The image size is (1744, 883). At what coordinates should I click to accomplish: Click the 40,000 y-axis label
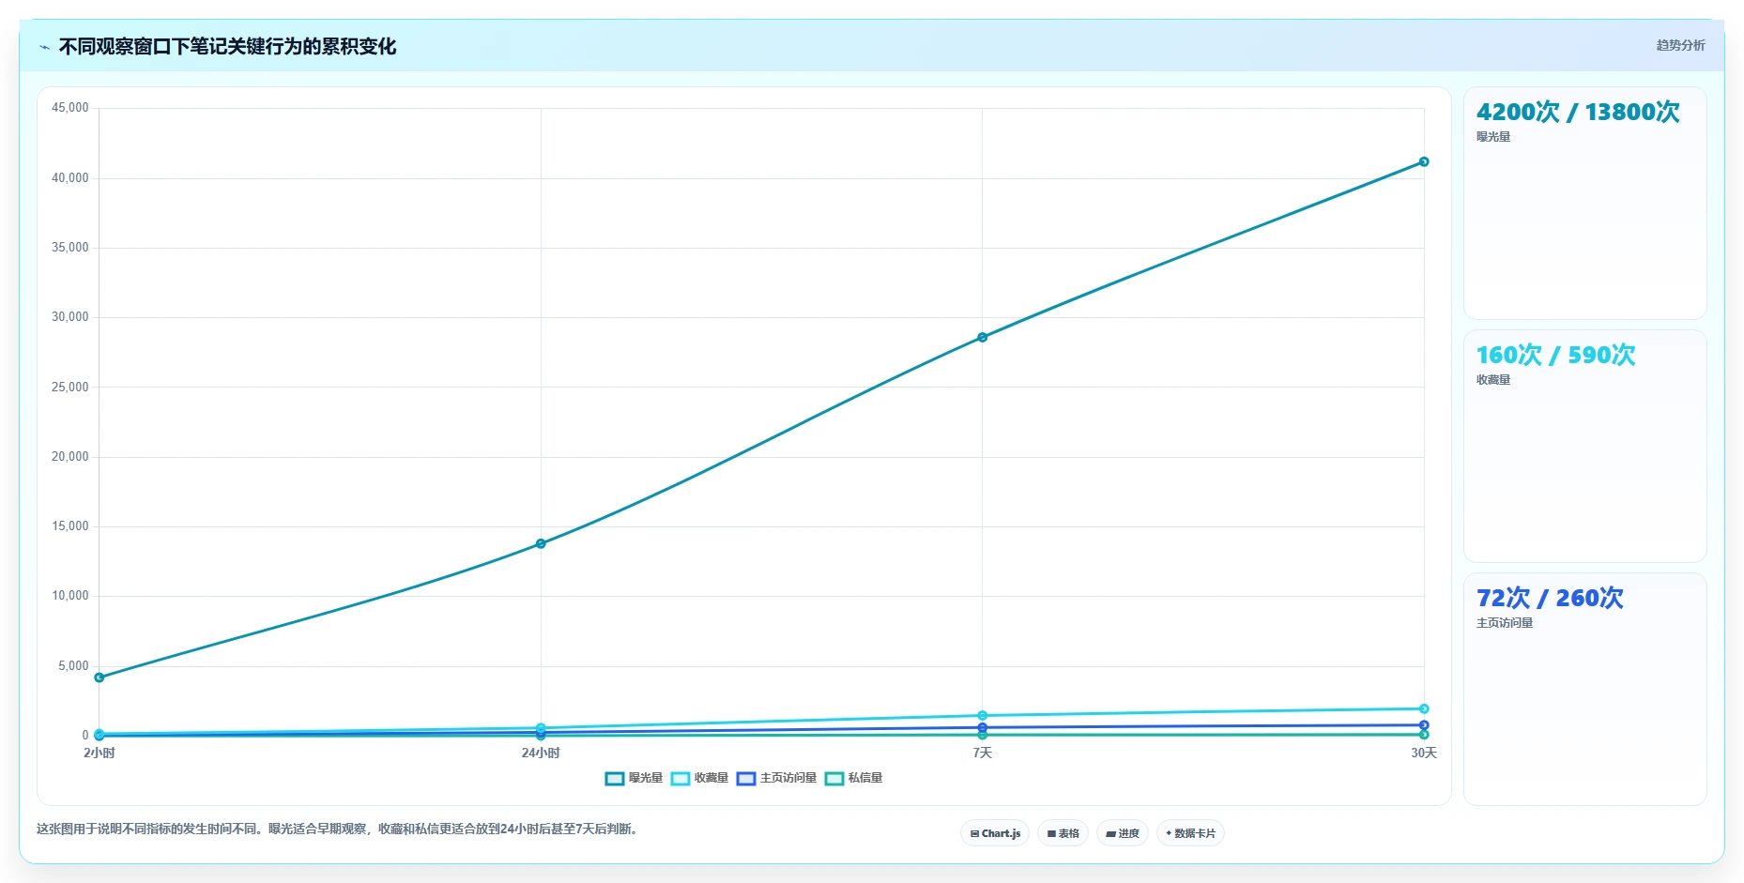tap(70, 177)
